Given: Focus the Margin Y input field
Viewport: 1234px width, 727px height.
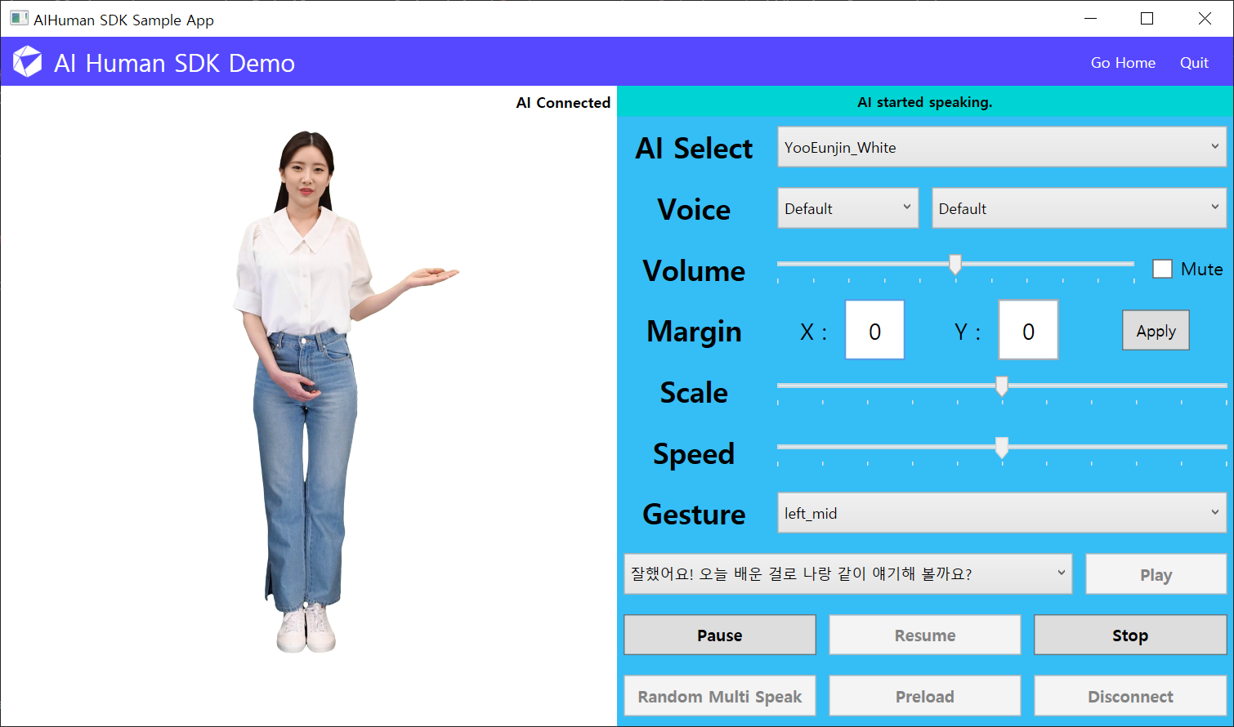Looking at the screenshot, I should click(1028, 330).
